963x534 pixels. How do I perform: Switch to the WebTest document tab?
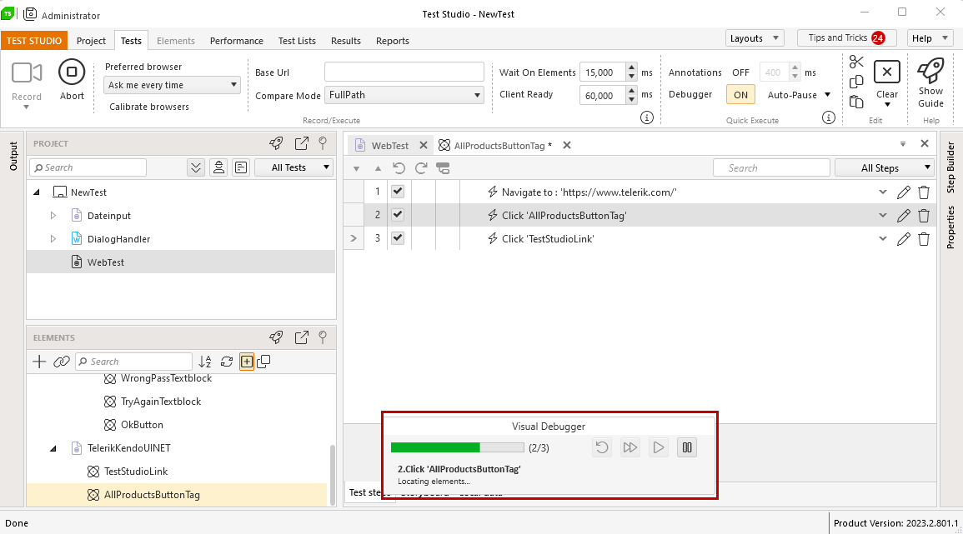point(389,146)
